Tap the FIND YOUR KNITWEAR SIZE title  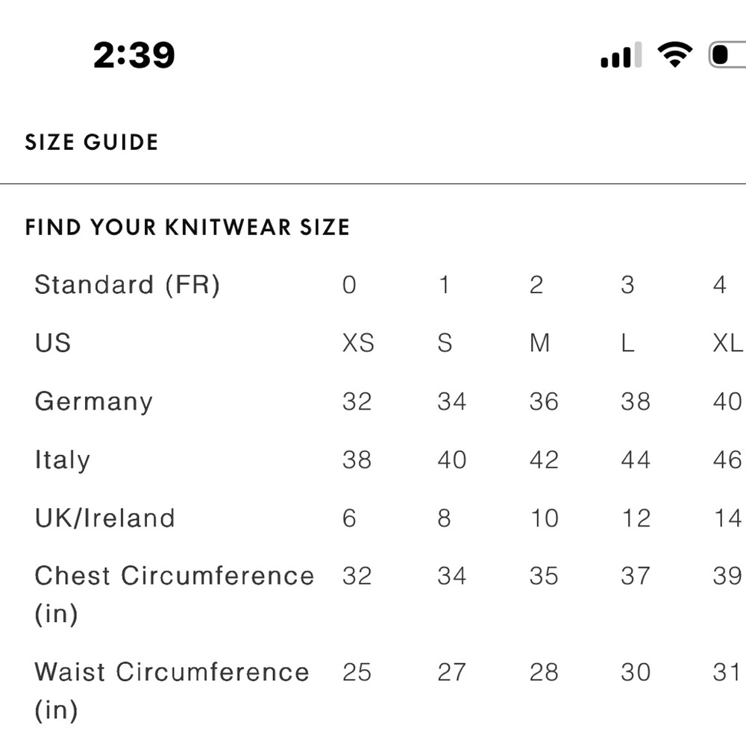click(x=187, y=228)
